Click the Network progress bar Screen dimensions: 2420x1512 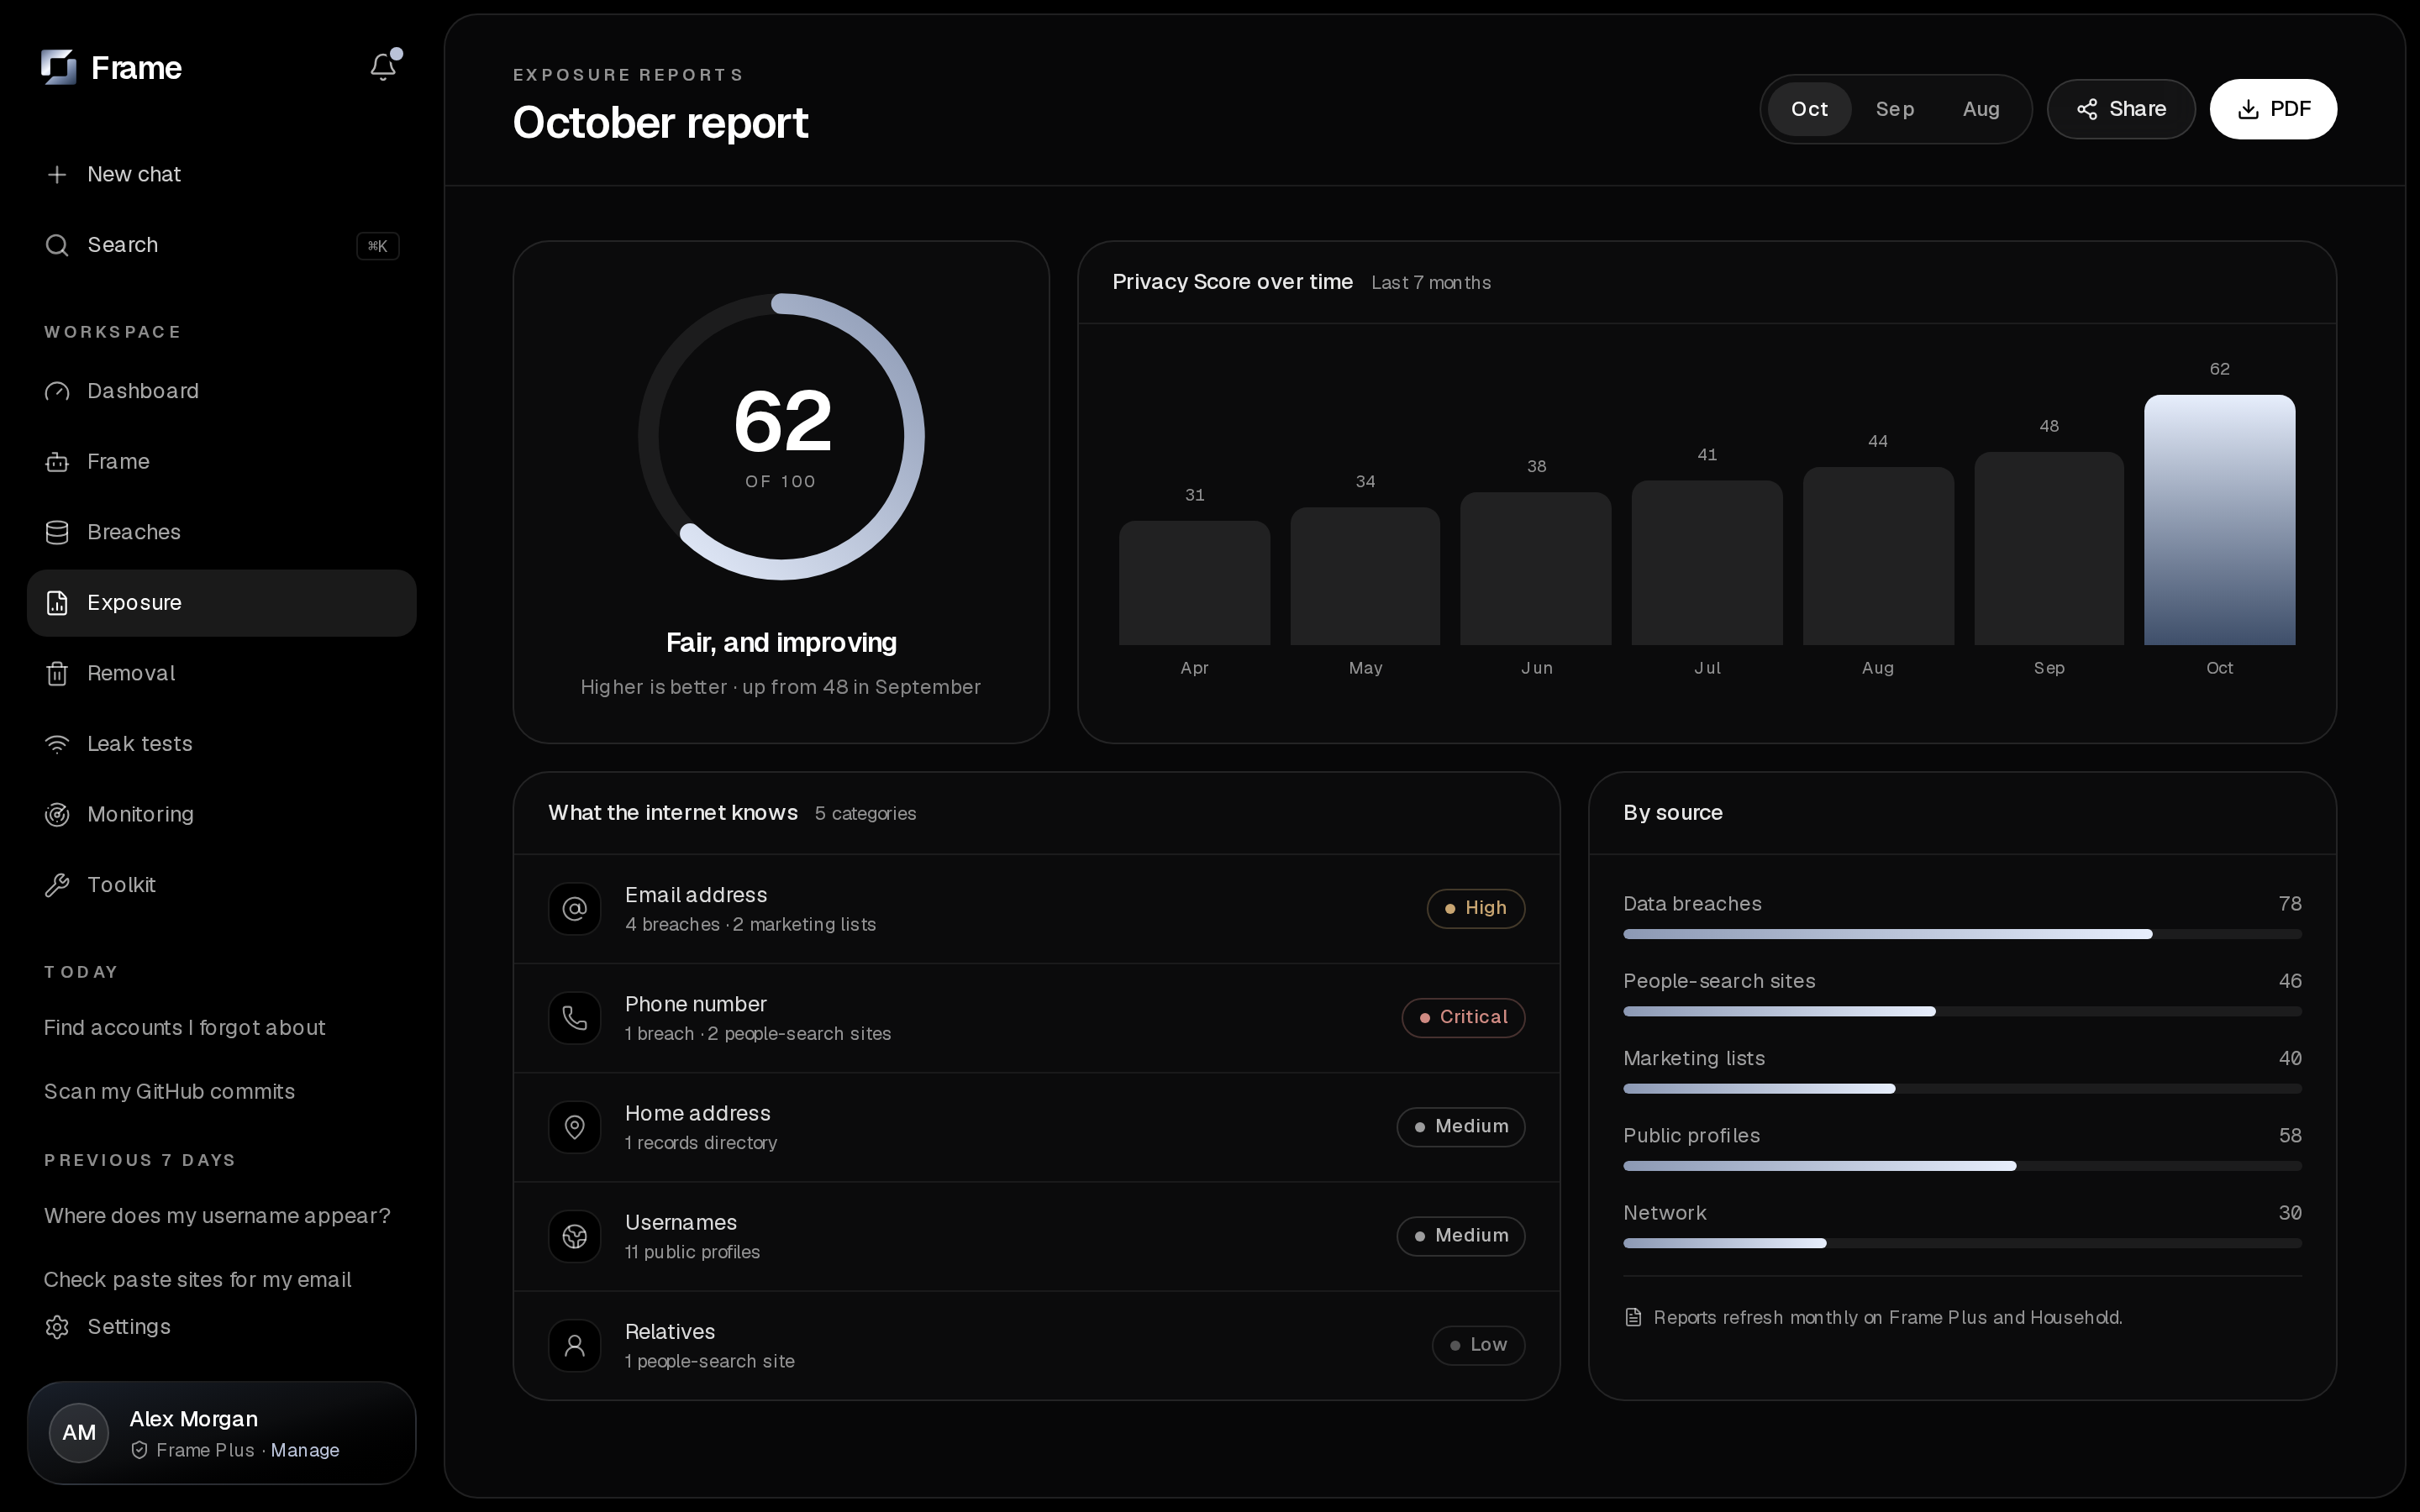coord(1962,1243)
